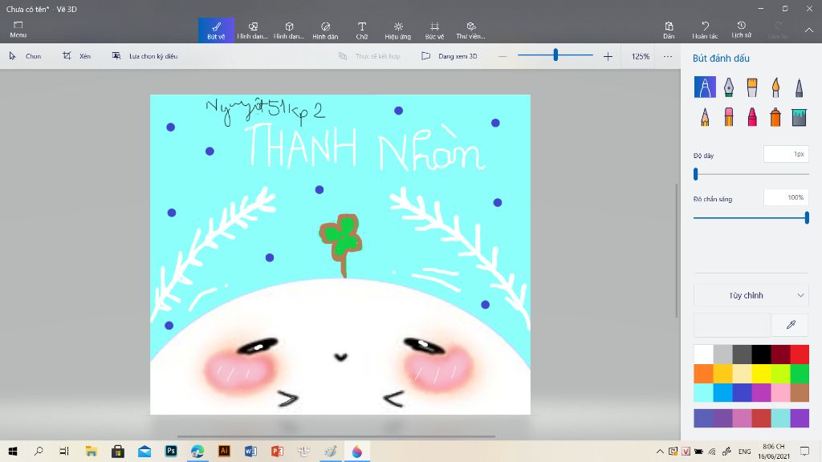
Task: Choose the dark red color swatch
Action: click(780, 355)
